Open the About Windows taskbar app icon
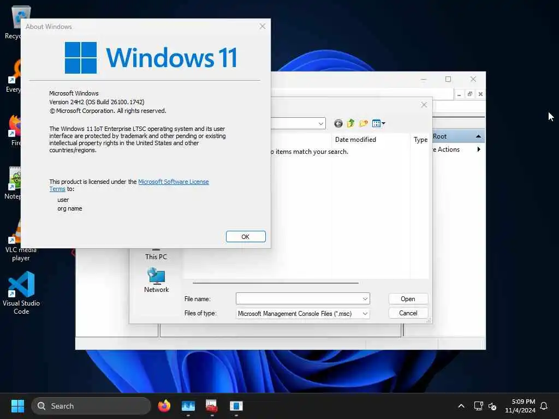The height and width of the screenshot is (419, 559). click(x=236, y=406)
